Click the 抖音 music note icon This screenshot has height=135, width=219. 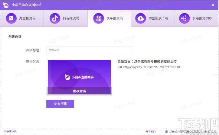[x=55, y=18]
